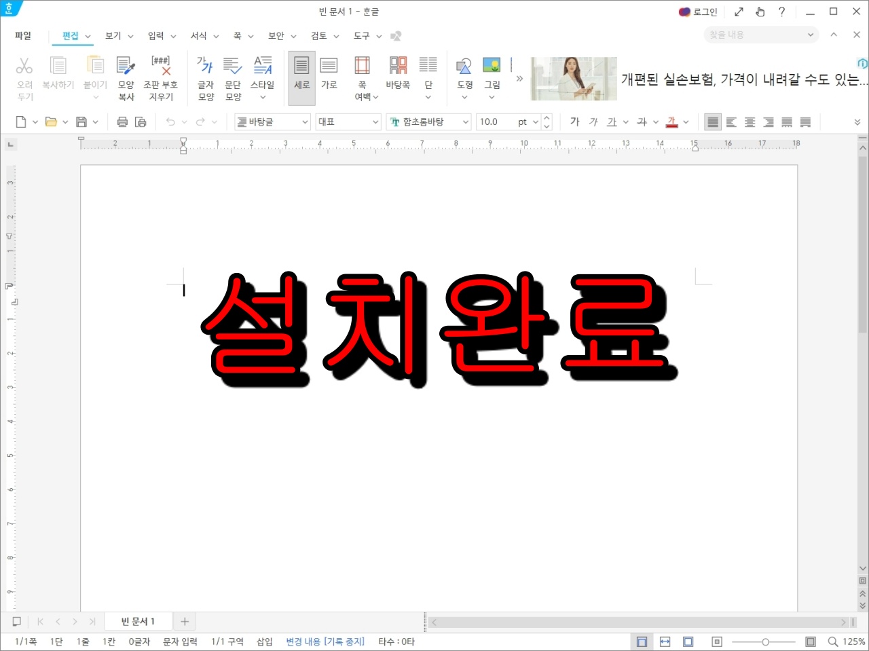Expand the font size dropdown showing 10.0pt
The image size is (869, 651).
tap(535, 122)
